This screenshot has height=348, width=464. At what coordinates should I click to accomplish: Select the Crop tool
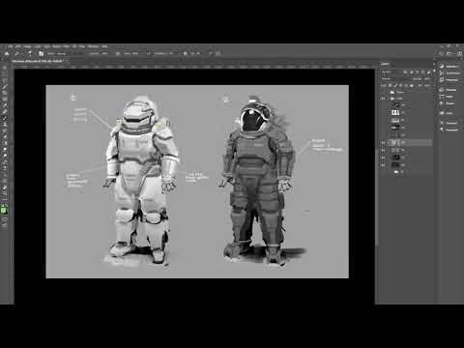click(5, 94)
